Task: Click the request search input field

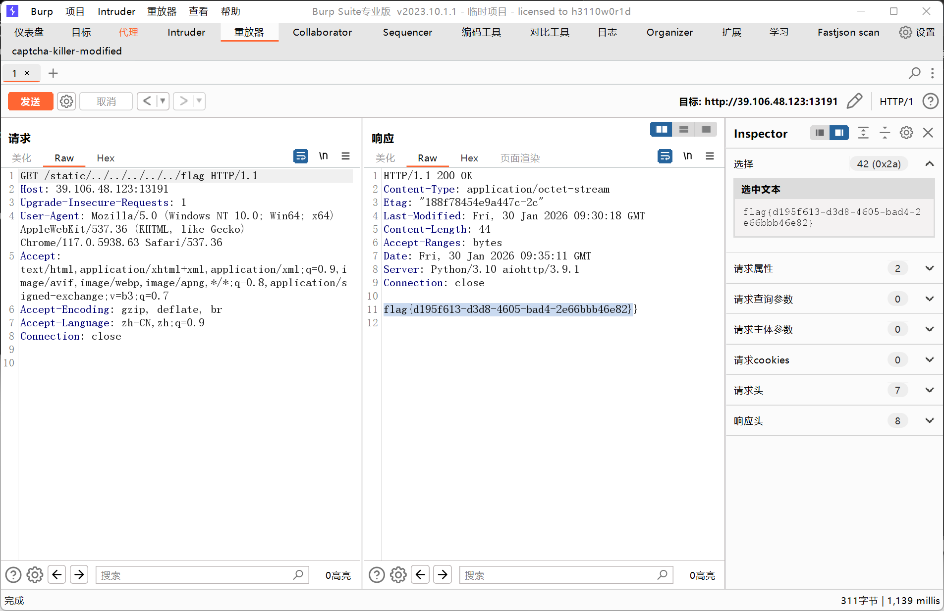Action: coord(202,575)
